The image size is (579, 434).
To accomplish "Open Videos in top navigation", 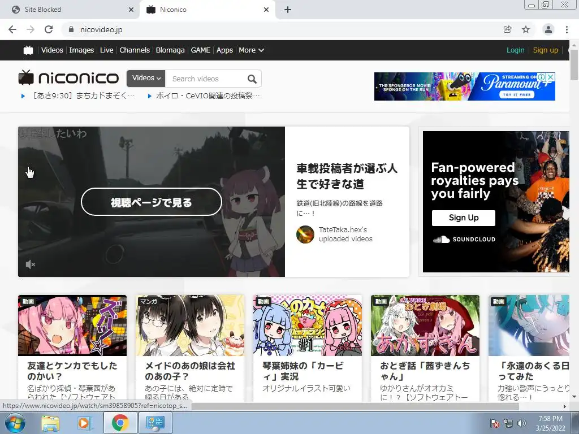I will click(52, 50).
